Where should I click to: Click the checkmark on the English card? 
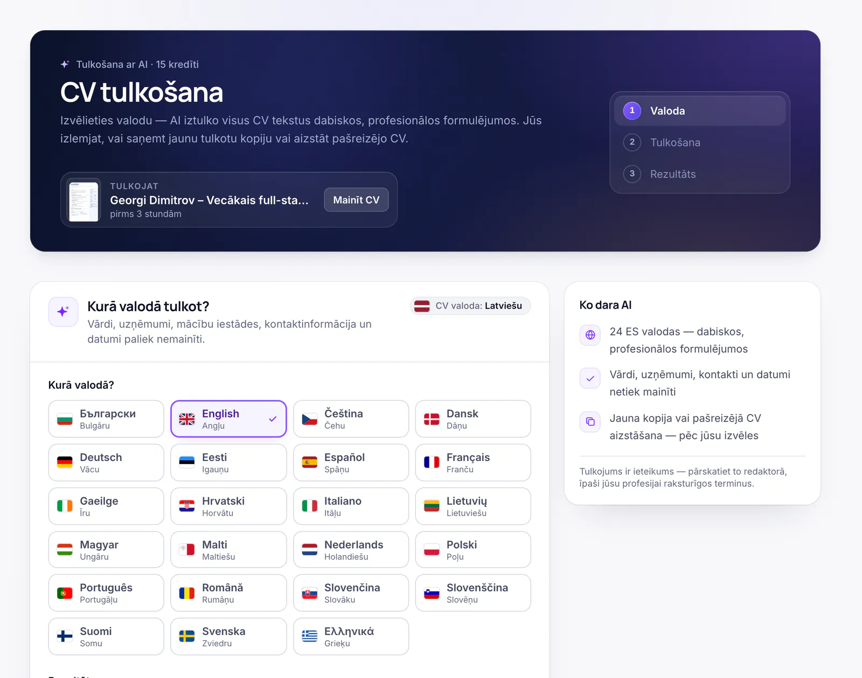273,419
